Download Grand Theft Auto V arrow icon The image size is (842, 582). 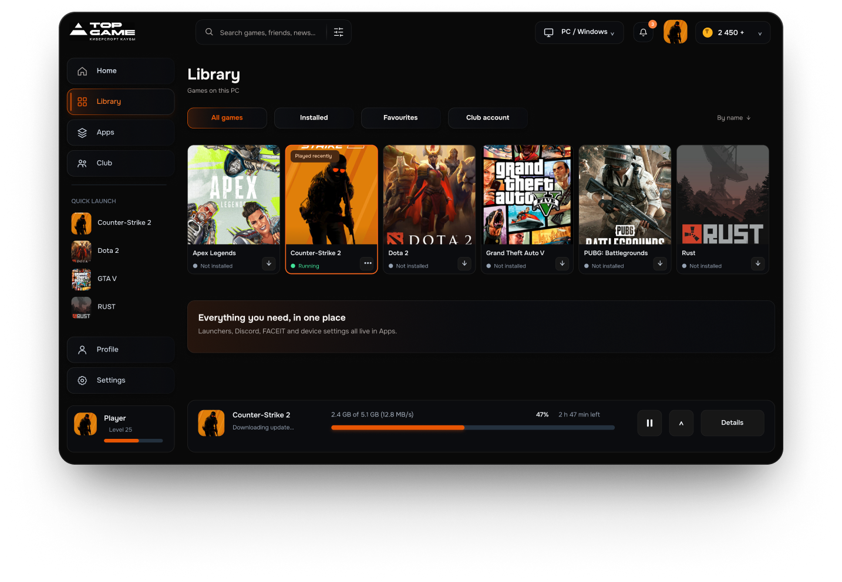coord(563,263)
